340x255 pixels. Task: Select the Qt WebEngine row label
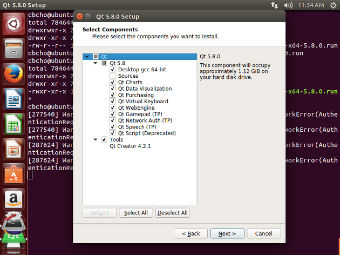[x=137, y=108]
